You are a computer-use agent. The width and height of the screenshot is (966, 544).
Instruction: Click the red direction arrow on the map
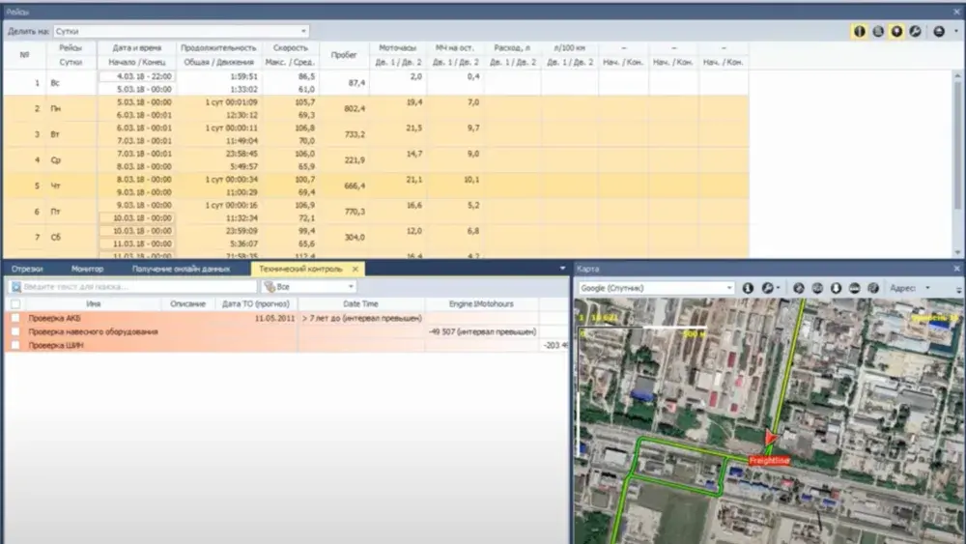click(770, 438)
